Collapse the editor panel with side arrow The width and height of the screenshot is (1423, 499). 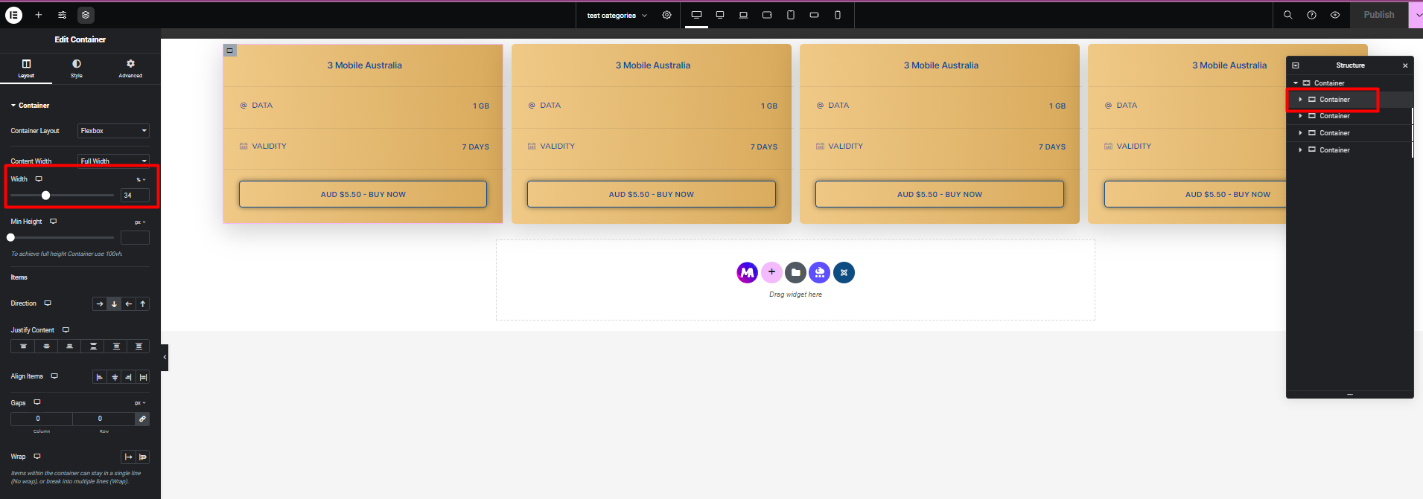(165, 358)
